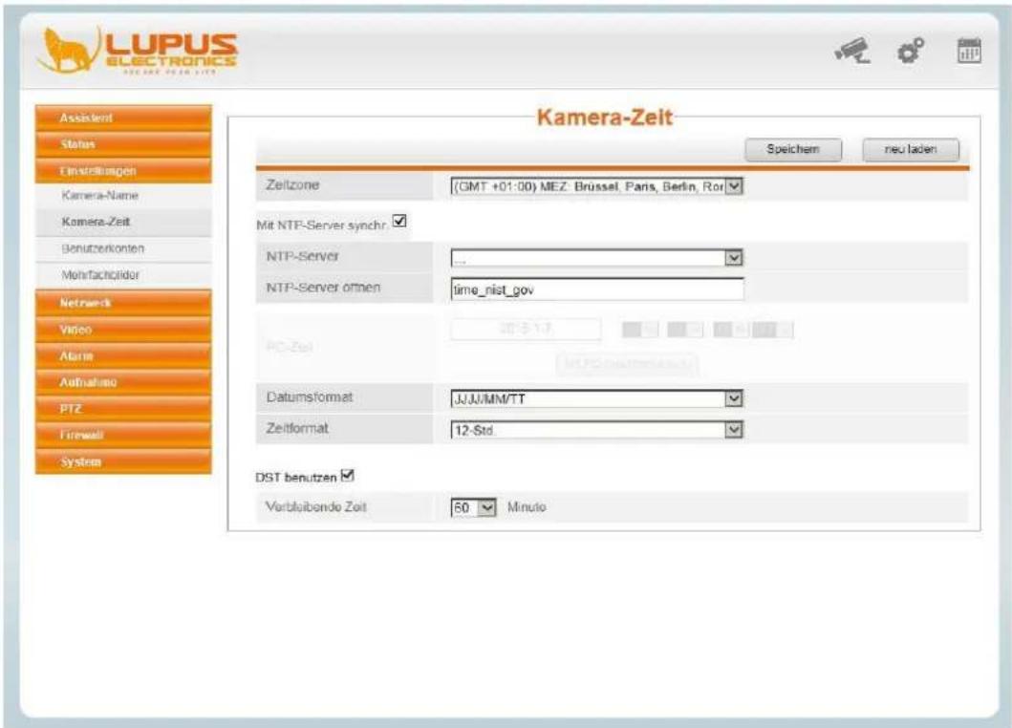Open the PTZ menu

[123, 409]
